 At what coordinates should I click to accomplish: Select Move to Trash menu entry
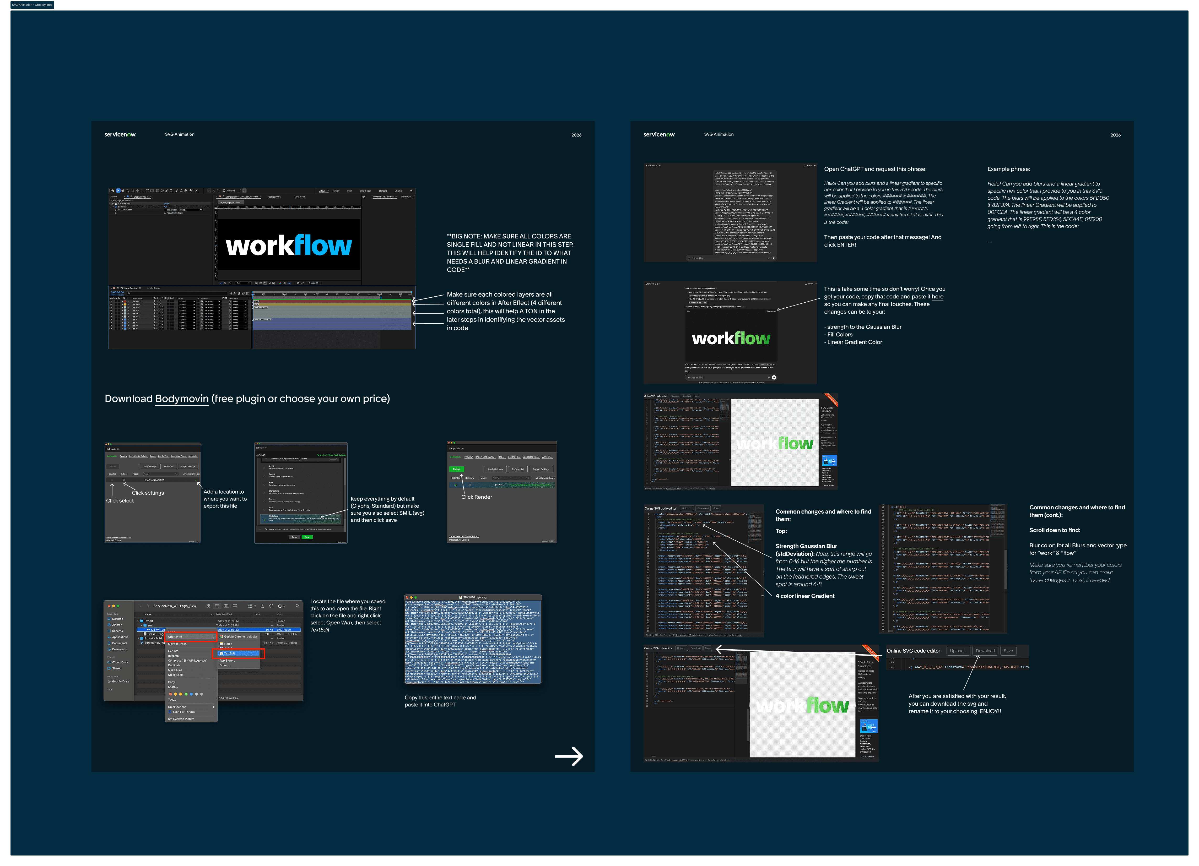point(177,644)
